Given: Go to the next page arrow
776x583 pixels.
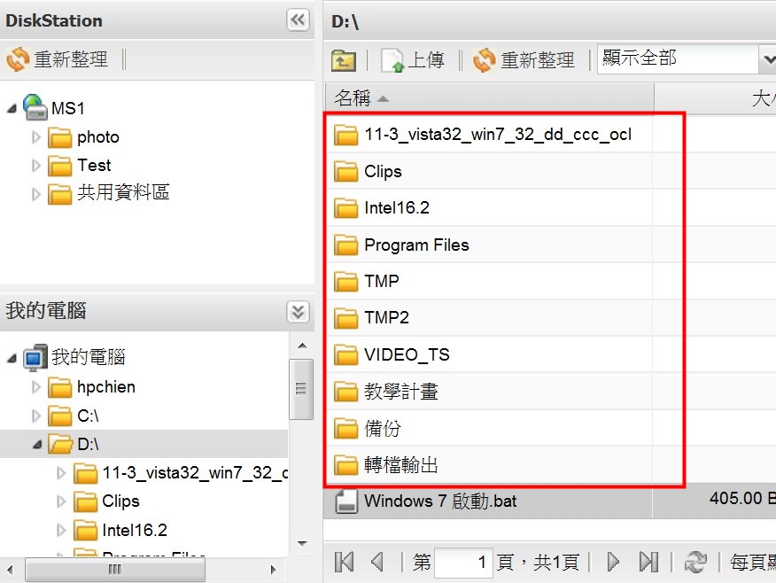Looking at the screenshot, I should (x=613, y=562).
